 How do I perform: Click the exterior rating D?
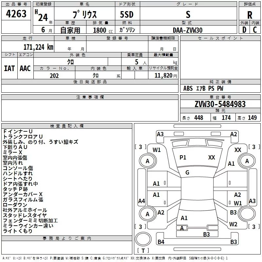coord(244,30)
